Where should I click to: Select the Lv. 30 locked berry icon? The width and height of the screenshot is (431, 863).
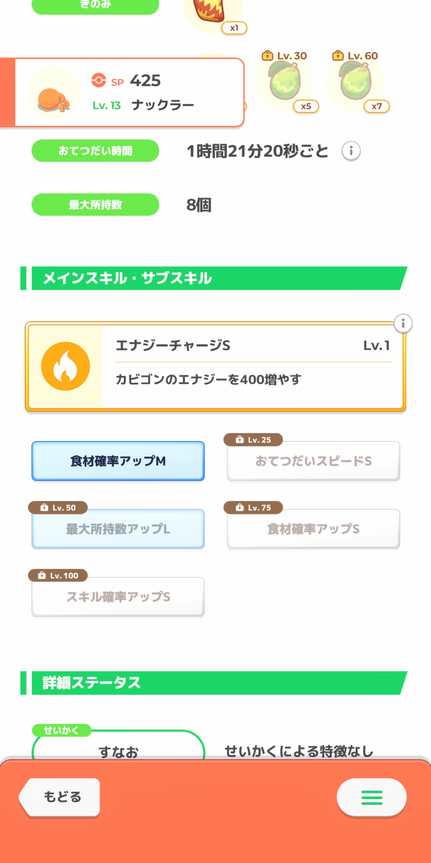coord(284,81)
